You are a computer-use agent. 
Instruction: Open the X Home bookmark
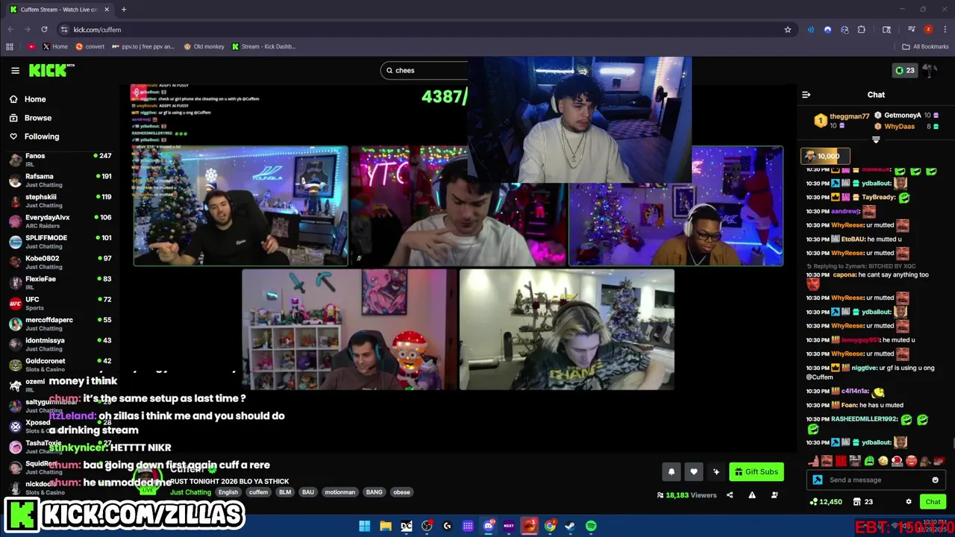[x=54, y=46]
